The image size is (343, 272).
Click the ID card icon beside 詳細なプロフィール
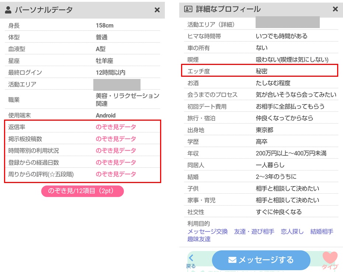click(188, 9)
